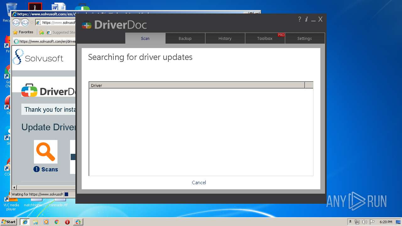This screenshot has width=402, height=226.
Task: Click the DriverDoc logo in title area
Action: [114, 25]
